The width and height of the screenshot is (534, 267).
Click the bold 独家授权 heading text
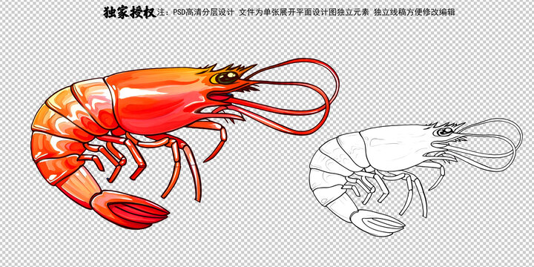(x=129, y=13)
